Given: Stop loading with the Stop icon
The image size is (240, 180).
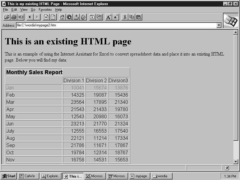Looking at the screenshot, I should click(x=46, y=17).
